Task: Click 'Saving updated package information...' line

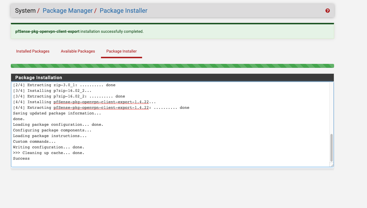Action: pyautogui.click(x=57, y=113)
